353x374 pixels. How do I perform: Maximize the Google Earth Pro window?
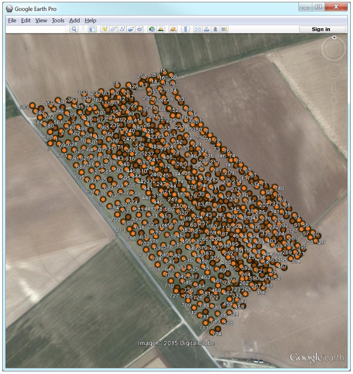click(x=318, y=7)
